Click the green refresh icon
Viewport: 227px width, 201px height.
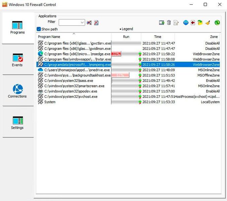click(217, 22)
